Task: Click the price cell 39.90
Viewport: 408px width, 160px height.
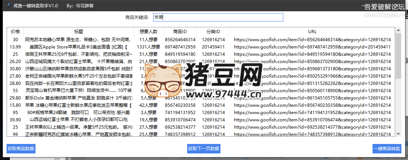Action: [x=15, y=120]
